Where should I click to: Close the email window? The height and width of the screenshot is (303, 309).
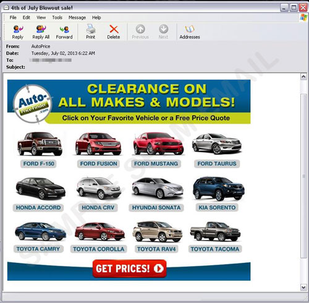303,8
